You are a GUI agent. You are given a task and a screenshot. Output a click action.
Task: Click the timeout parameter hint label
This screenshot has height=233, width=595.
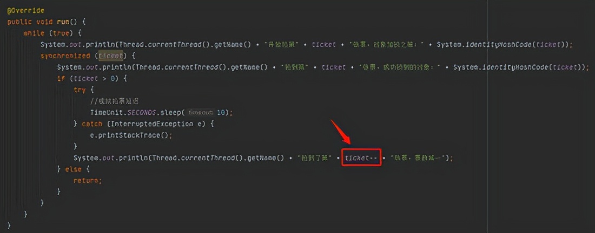click(x=201, y=113)
